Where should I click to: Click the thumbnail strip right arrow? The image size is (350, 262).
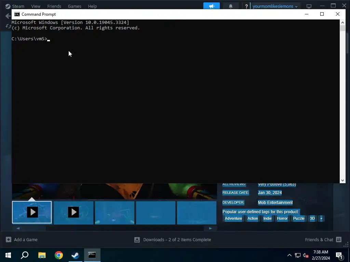click(210, 228)
